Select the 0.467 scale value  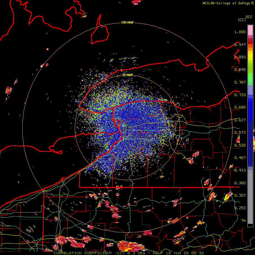pos(240,158)
